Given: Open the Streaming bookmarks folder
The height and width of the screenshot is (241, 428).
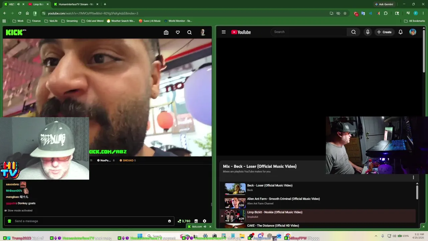Looking at the screenshot, I should (69, 21).
